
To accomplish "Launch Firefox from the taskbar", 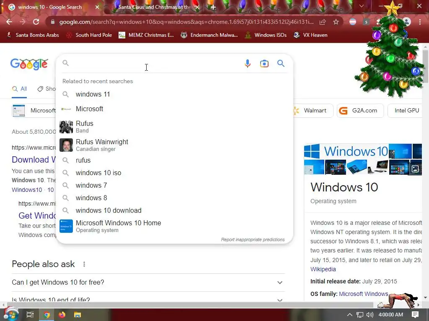I will (62, 315).
